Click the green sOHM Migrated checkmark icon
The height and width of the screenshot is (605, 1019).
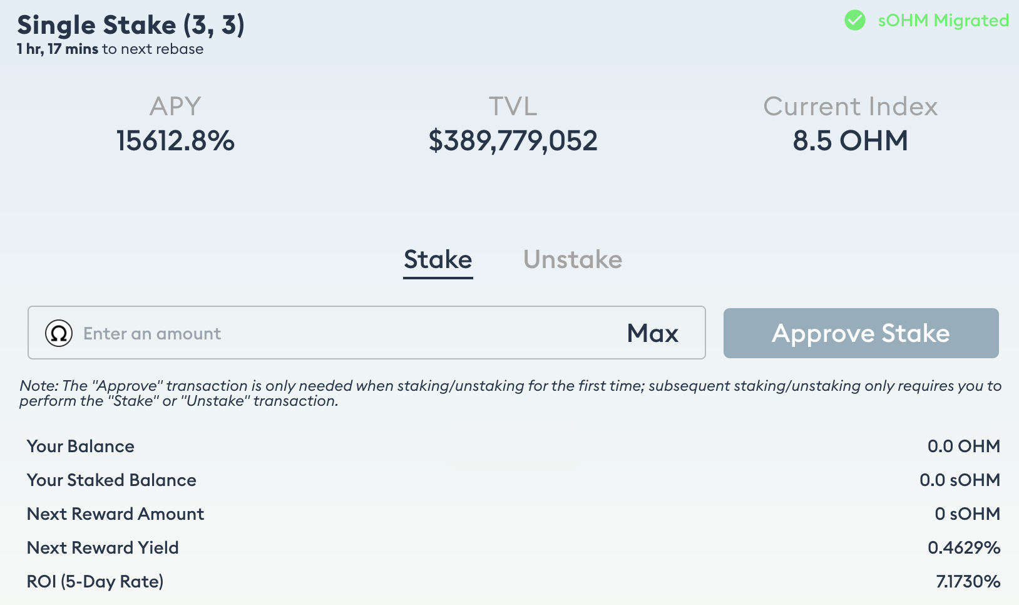point(854,21)
